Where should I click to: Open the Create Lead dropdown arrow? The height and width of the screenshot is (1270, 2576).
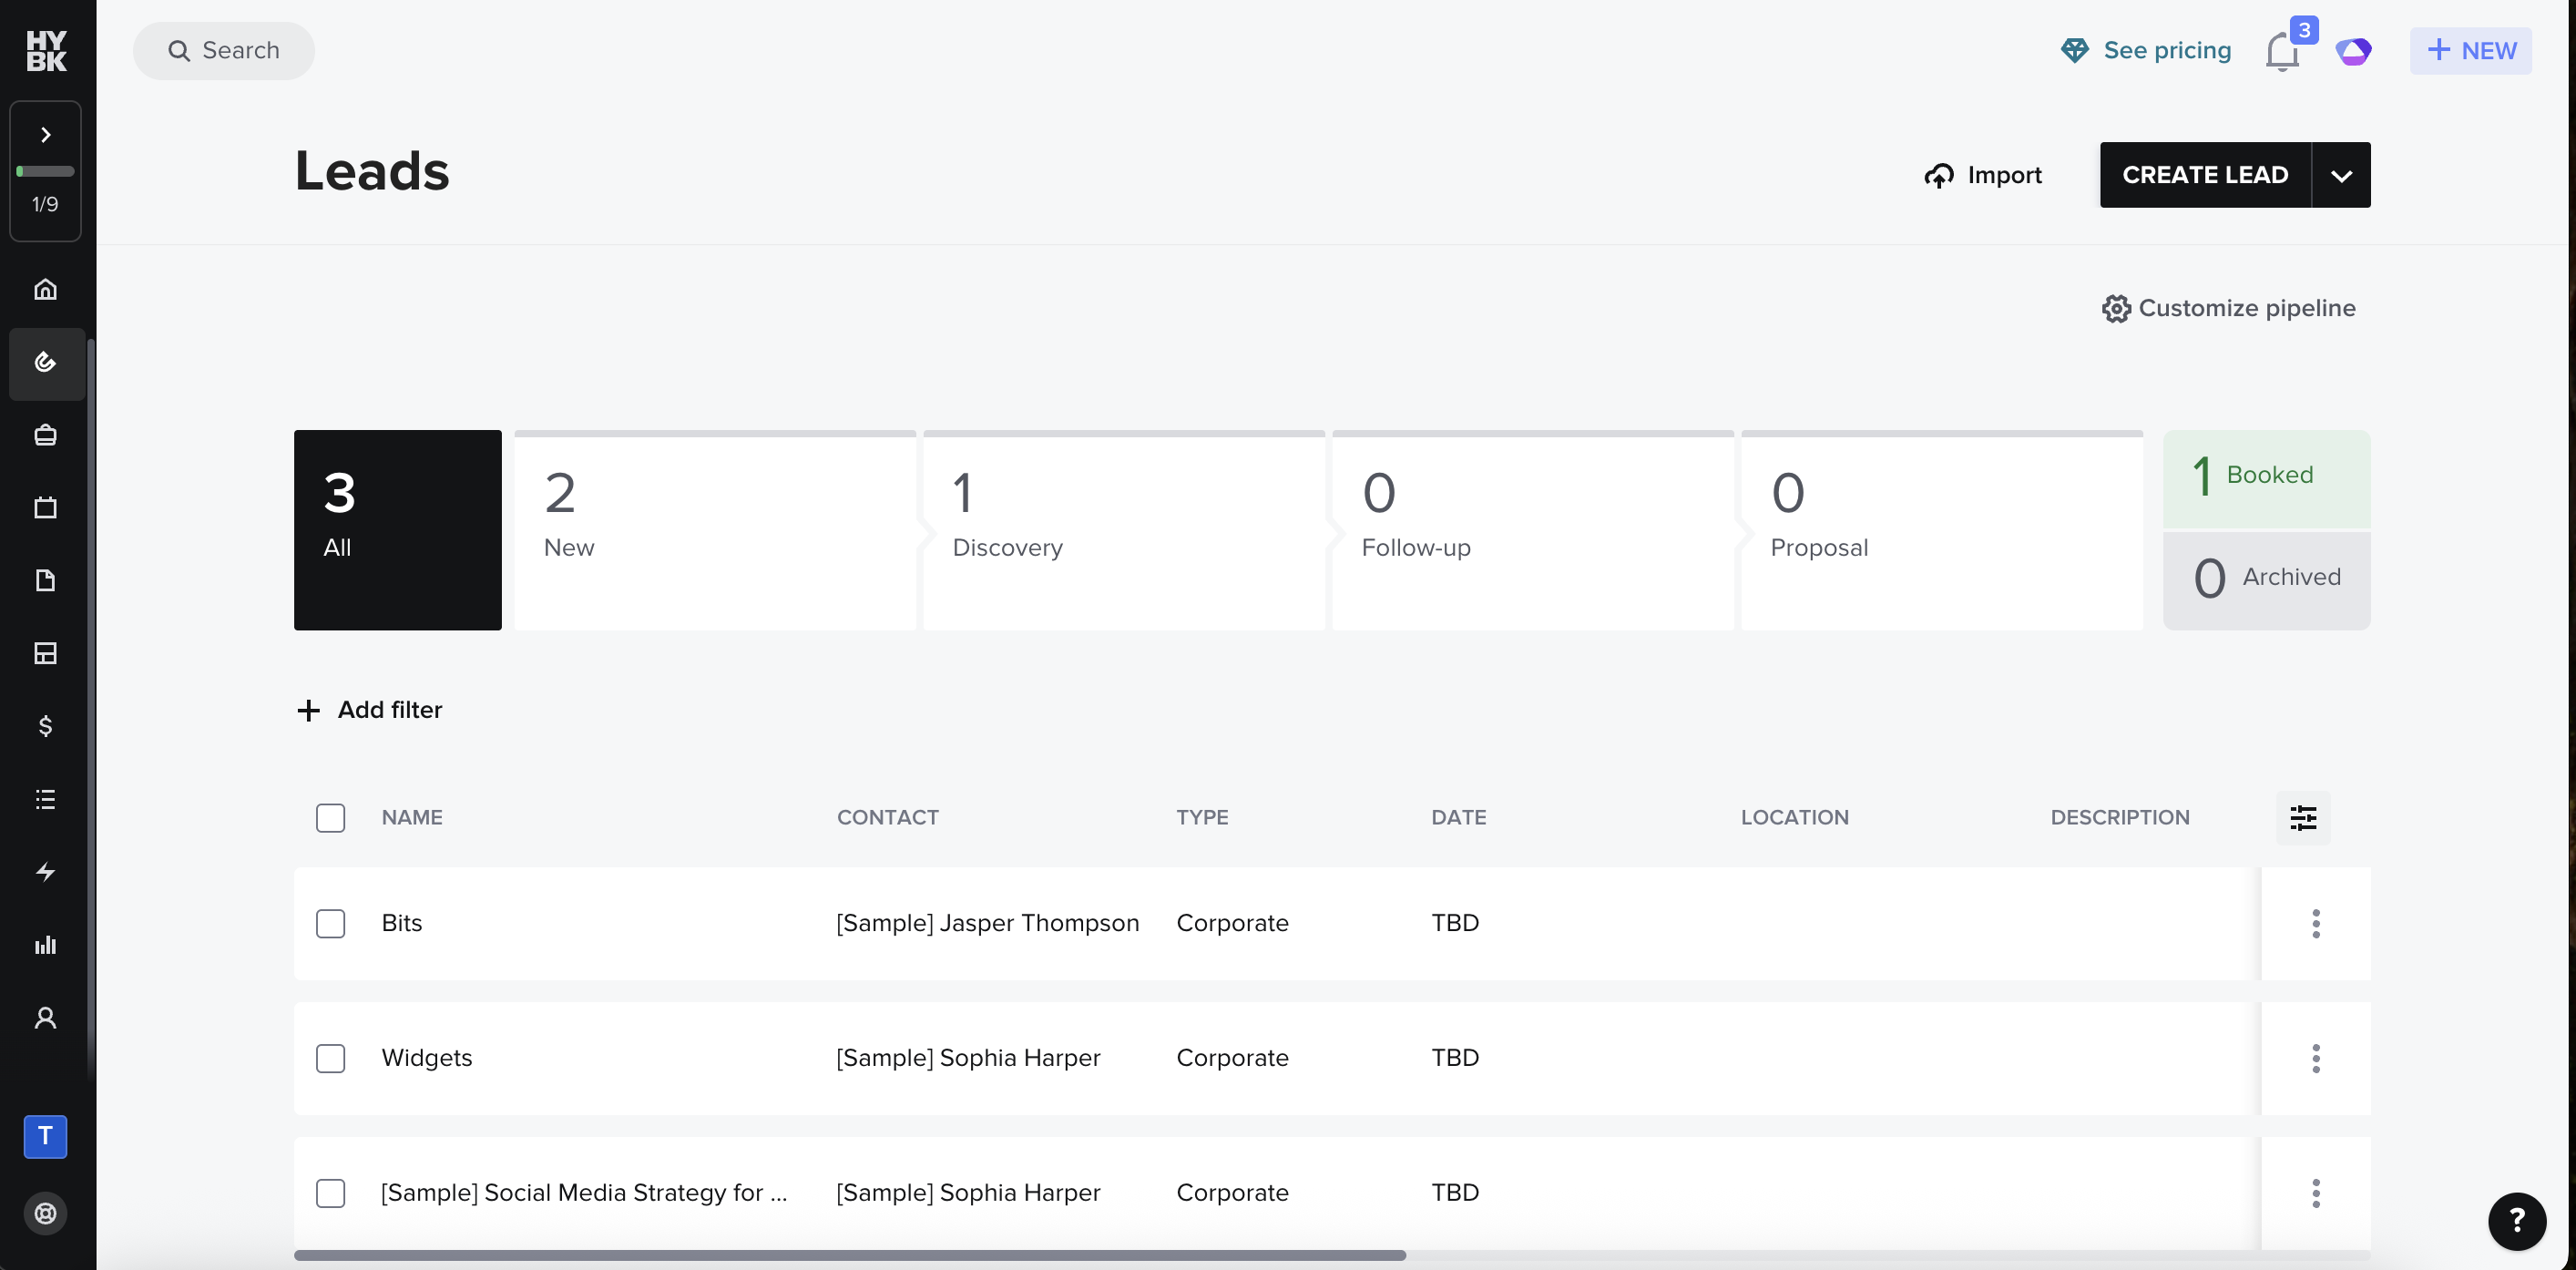2341,174
